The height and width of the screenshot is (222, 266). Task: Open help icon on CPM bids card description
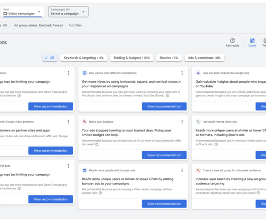click(x=19, y=188)
